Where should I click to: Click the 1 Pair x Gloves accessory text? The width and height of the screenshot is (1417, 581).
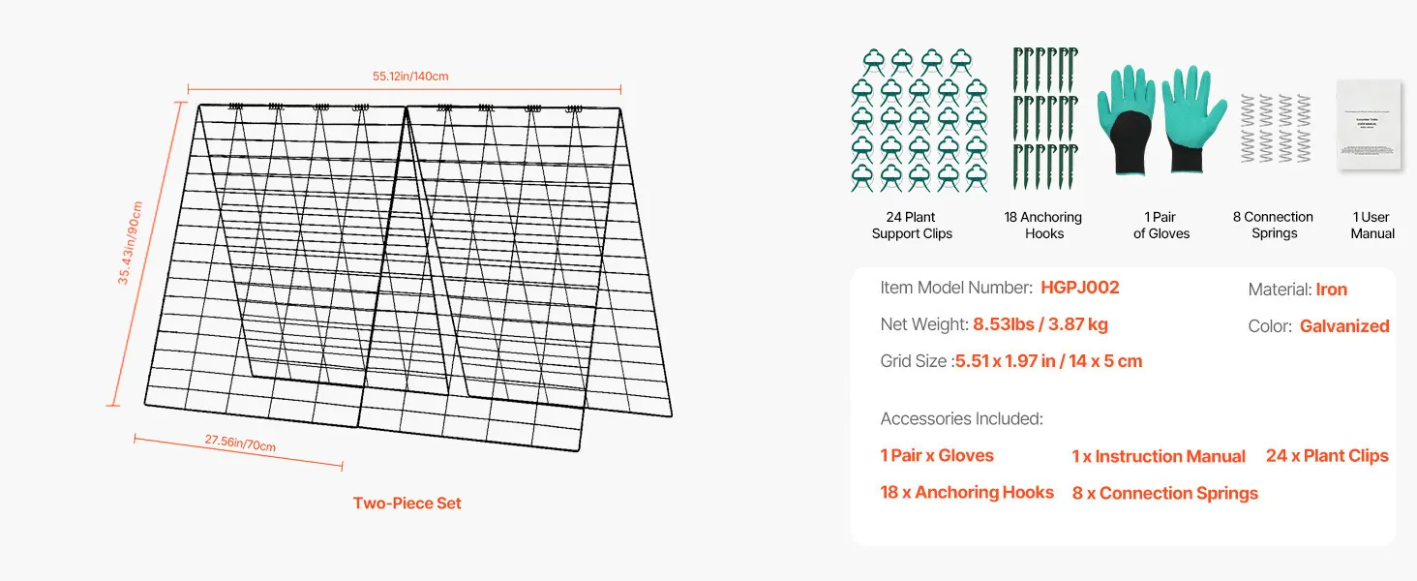click(937, 455)
